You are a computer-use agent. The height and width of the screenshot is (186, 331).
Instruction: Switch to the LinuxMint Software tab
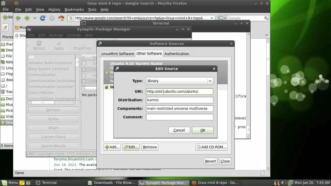point(118,54)
